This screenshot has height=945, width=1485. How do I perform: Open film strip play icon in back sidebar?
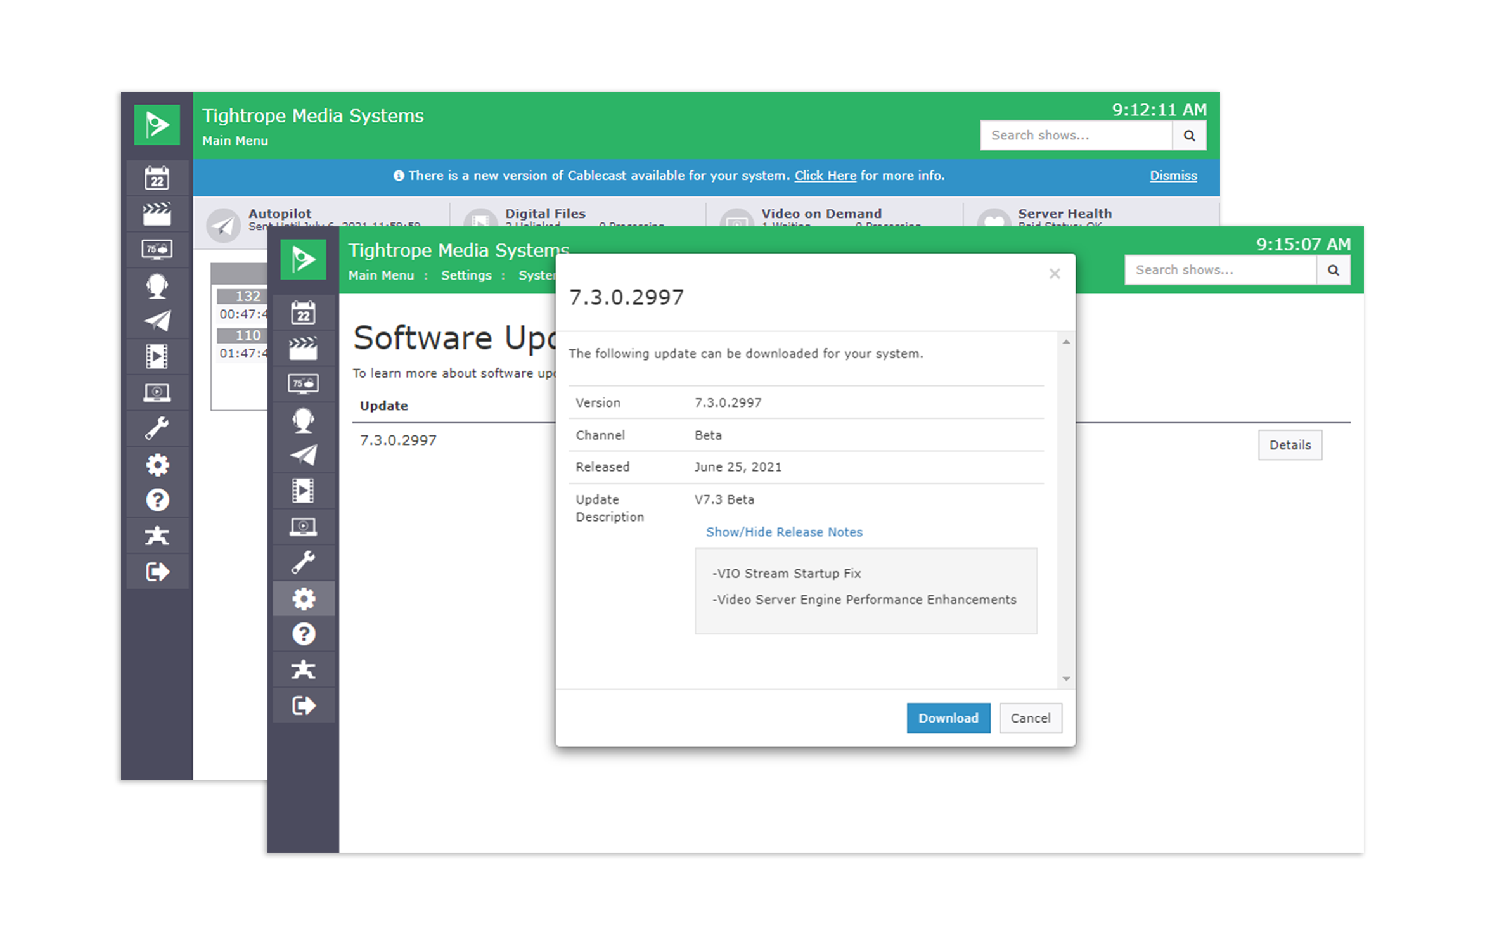click(x=157, y=357)
